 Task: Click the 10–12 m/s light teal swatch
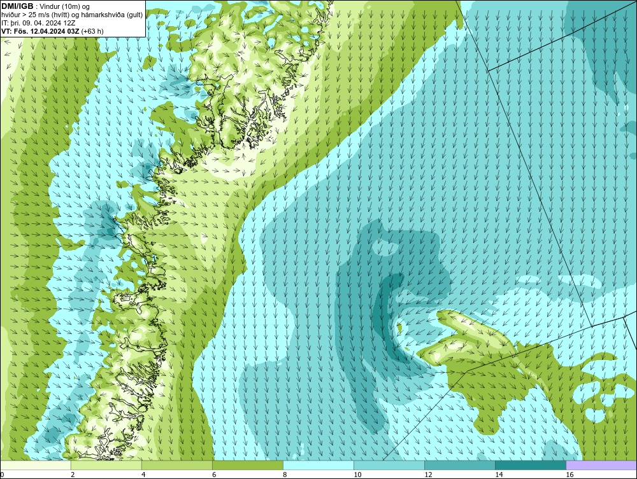pyautogui.click(x=389, y=465)
